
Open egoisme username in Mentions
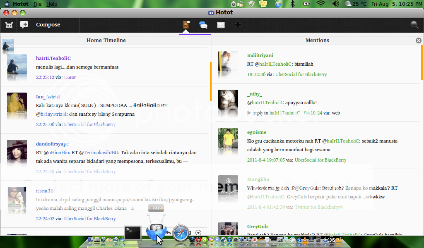click(x=257, y=132)
